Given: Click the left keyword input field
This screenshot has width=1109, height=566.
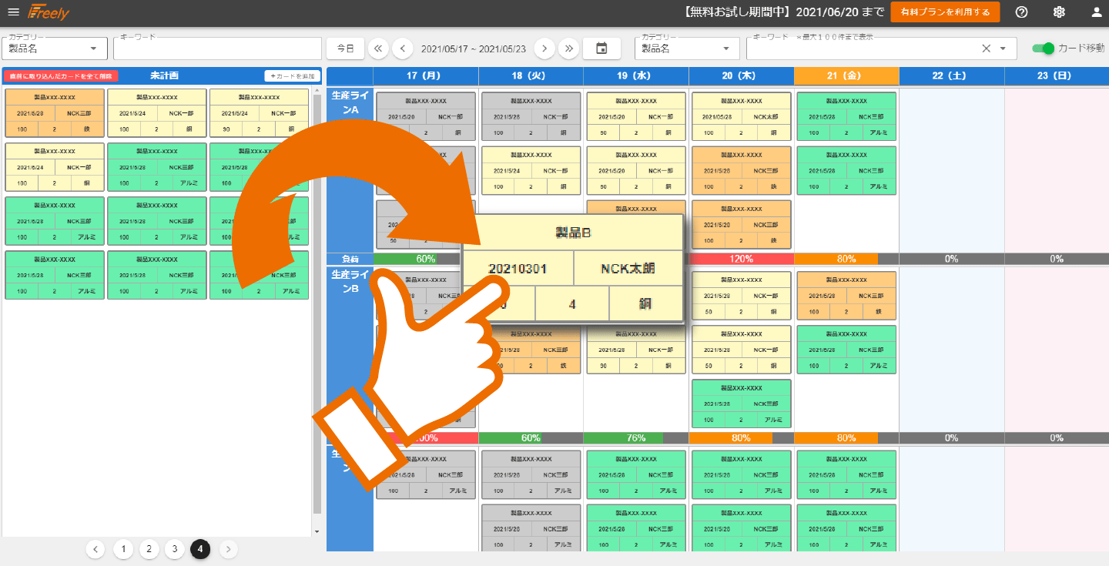Looking at the screenshot, I should click(217, 49).
